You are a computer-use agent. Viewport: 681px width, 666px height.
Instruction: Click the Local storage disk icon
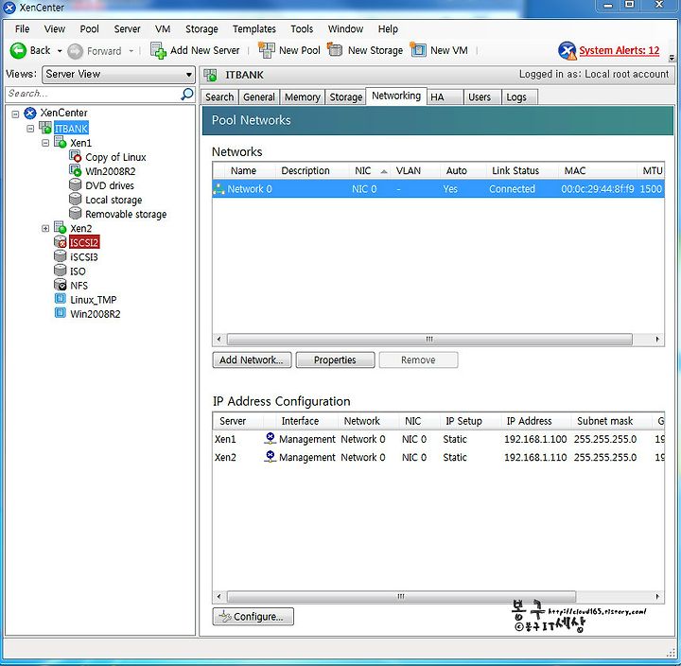[x=75, y=199]
